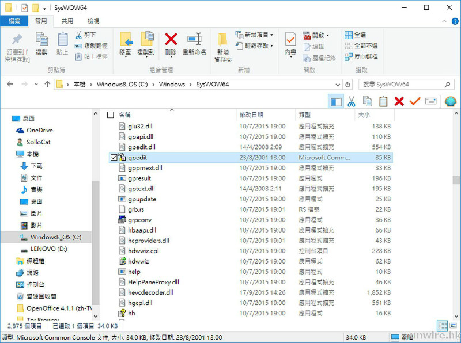
Task: Expand the Open dropdown in ribbon
Action: 327,35
